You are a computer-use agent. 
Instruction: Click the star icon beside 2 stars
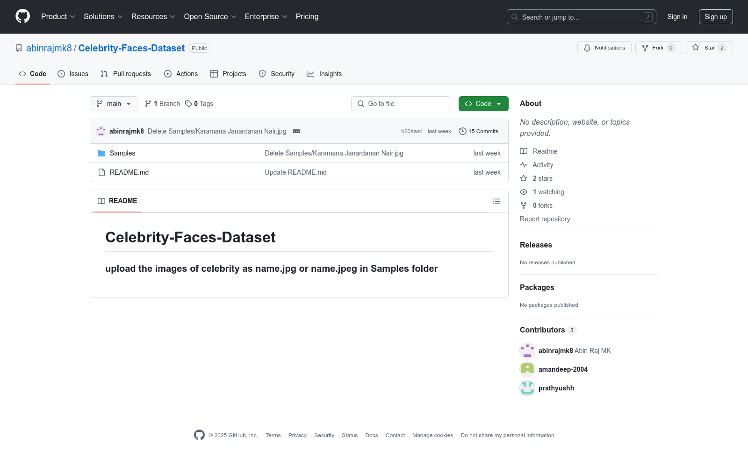point(524,178)
